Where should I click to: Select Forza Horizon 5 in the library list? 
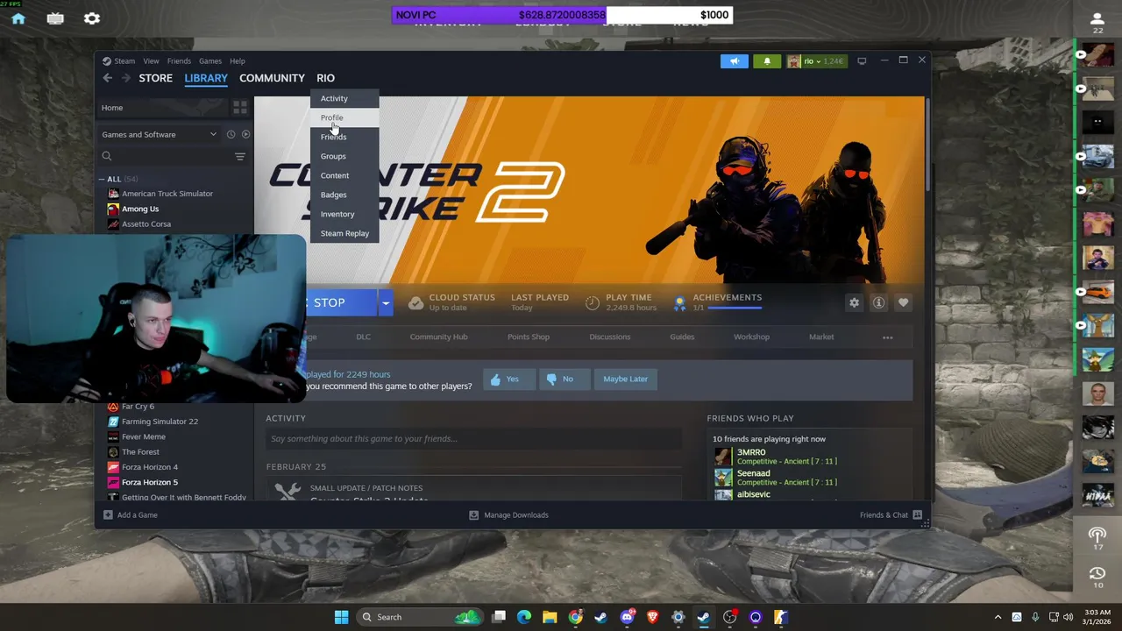150,482
